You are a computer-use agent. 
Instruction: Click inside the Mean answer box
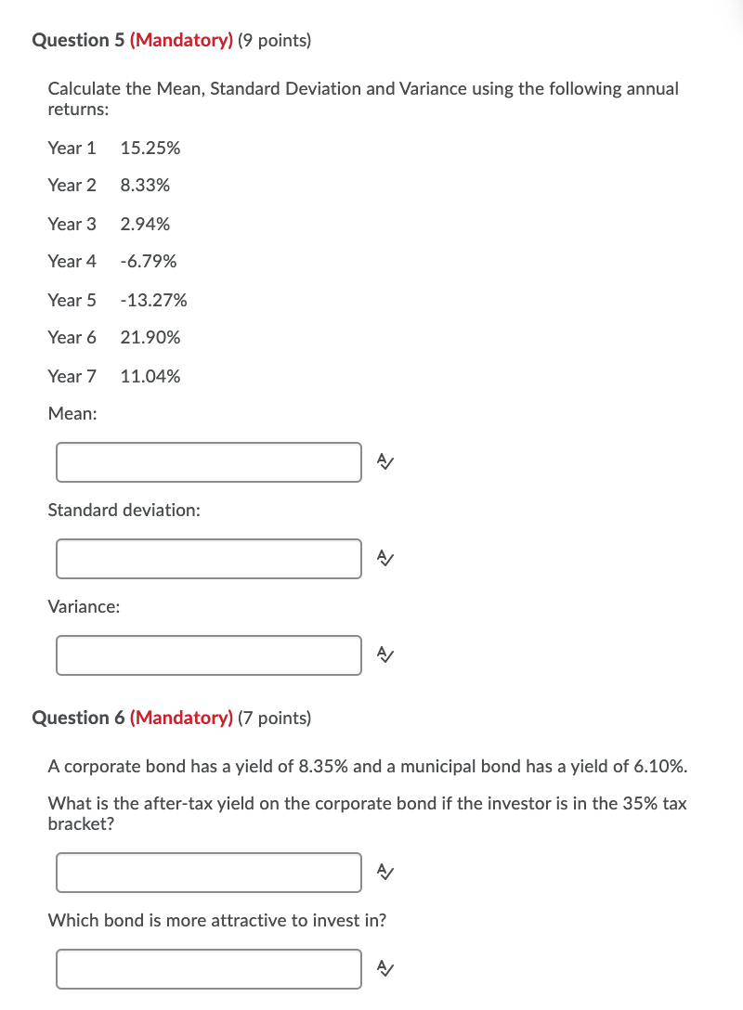pyautogui.click(x=208, y=461)
